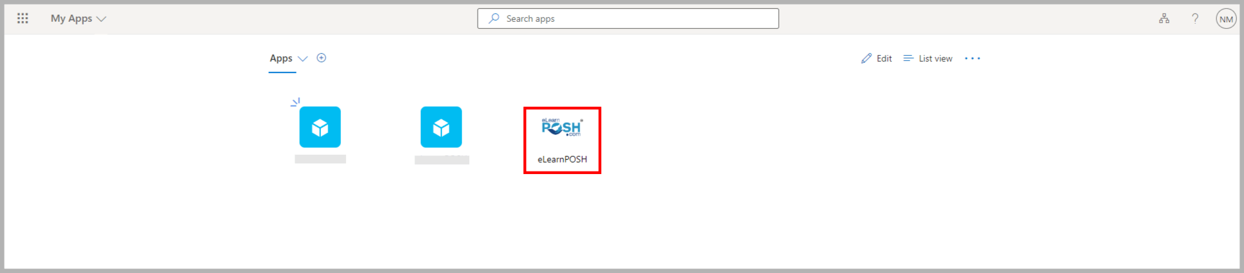1244x273 pixels.
Task: Click the My Apps title
Action: point(72,19)
